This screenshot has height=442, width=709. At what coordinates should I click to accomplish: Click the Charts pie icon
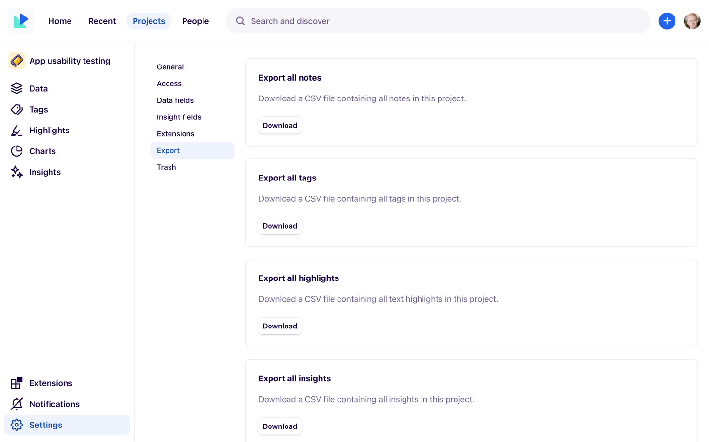pos(16,151)
